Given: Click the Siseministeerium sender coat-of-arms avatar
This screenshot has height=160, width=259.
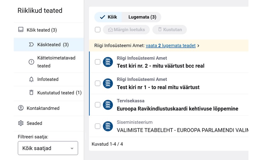Looking at the screenshot, I should pos(108,126).
